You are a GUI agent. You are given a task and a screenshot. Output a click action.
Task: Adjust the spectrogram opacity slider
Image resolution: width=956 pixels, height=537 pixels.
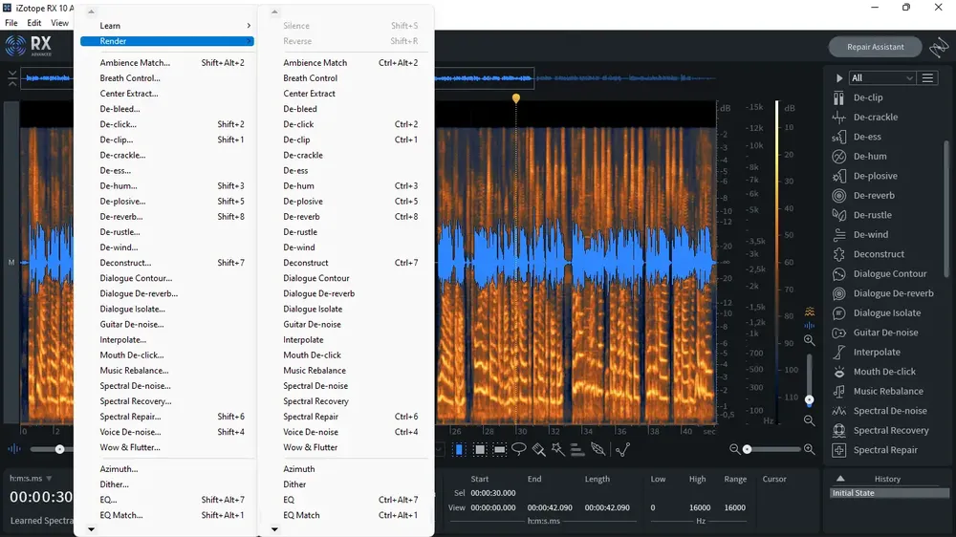coord(59,449)
